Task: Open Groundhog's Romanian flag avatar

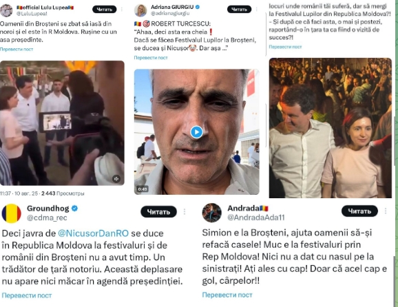Action: tap(12, 213)
